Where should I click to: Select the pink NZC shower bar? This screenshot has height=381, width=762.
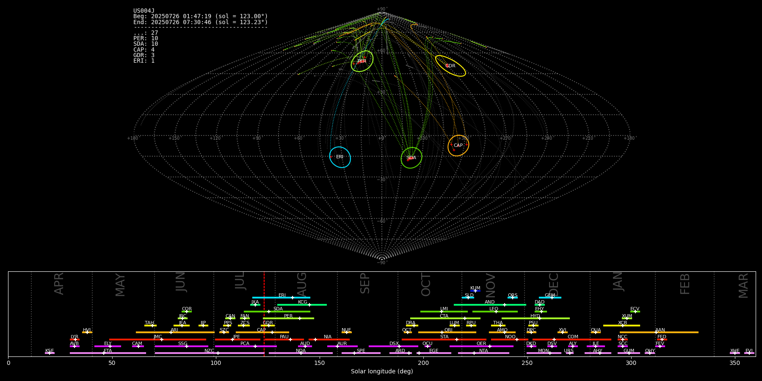[x=210, y=353]
